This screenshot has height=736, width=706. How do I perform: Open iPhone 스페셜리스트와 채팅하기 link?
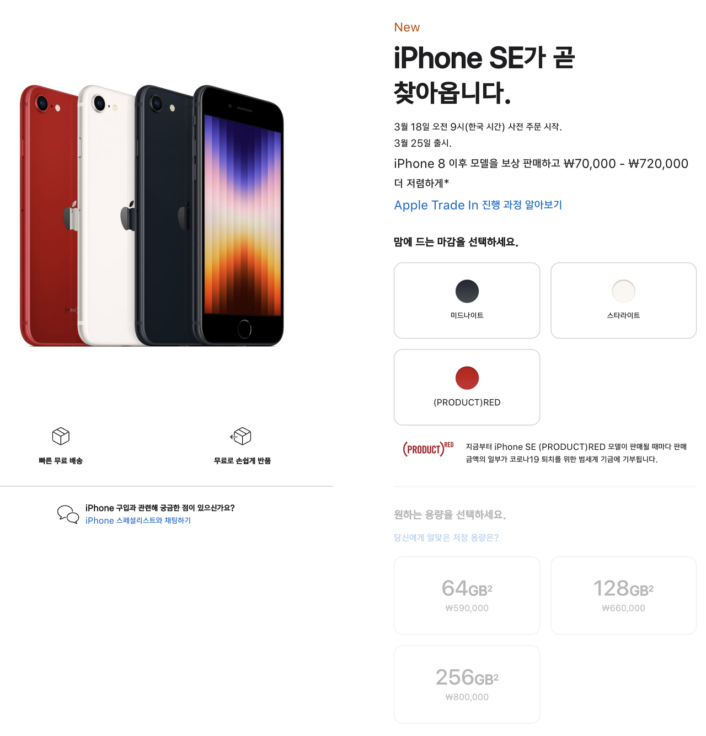click(x=138, y=520)
